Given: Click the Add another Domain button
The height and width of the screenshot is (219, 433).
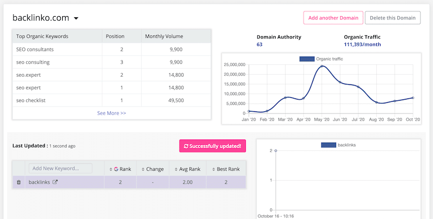Looking at the screenshot, I should [333, 18].
